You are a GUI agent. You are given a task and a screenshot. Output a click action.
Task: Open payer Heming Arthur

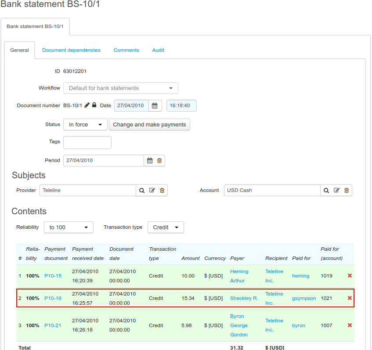click(239, 276)
